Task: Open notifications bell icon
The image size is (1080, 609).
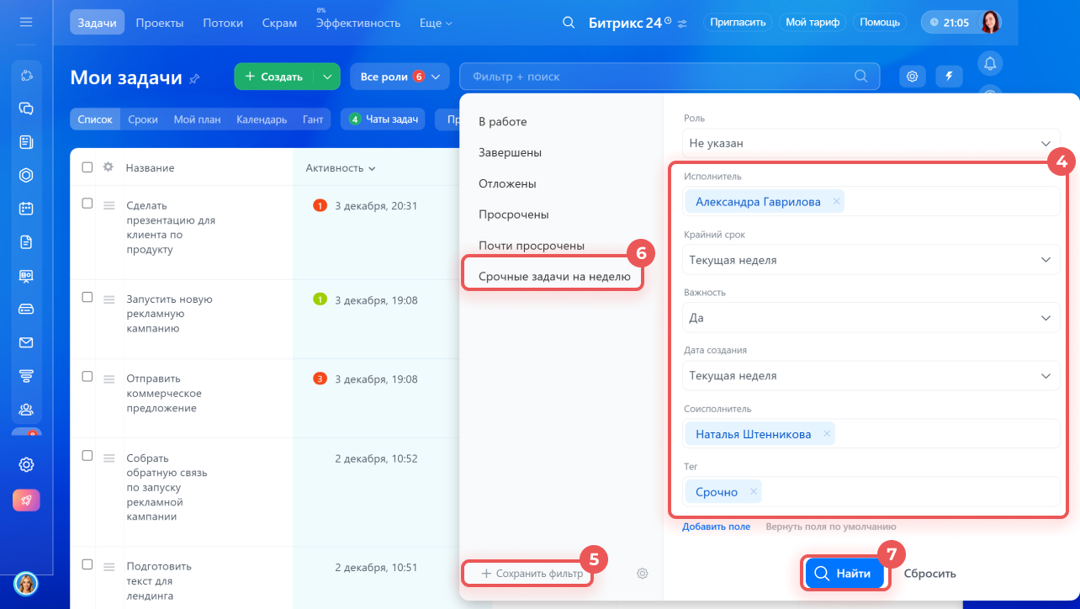Action: [x=990, y=63]
